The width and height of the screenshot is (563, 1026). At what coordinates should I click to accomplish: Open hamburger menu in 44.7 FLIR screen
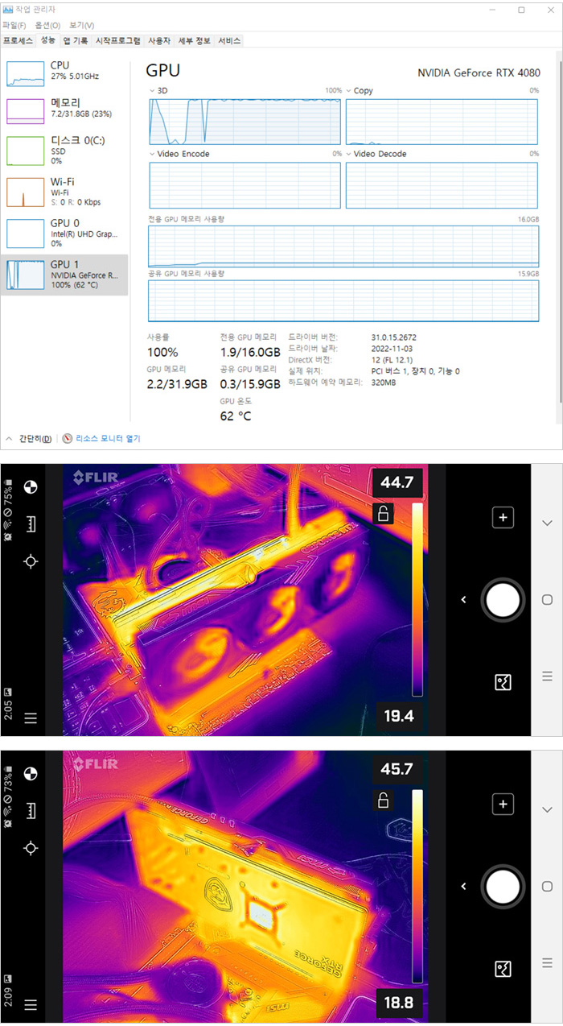click(x=31, y=718)
